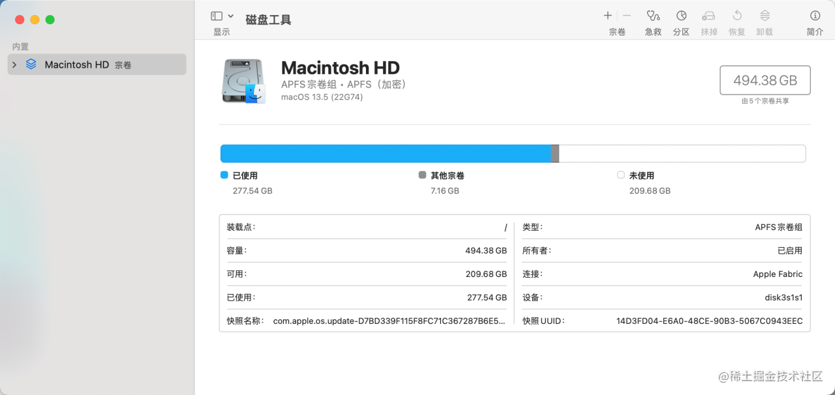This screenshot has height=395, width=835.
Task: Open the sidebar display options icon
Action: click(x=217, y=16)
